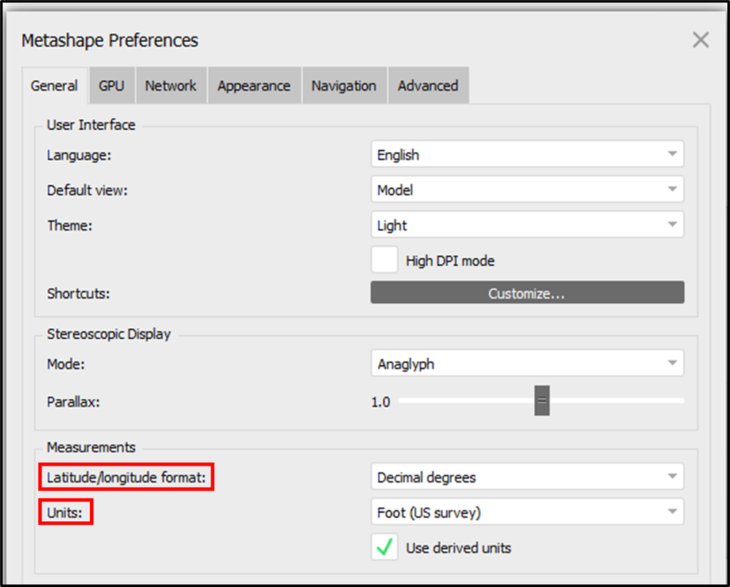Click the Parallax label
This screenshot has height=587, width=730.
tap(73, 402)
